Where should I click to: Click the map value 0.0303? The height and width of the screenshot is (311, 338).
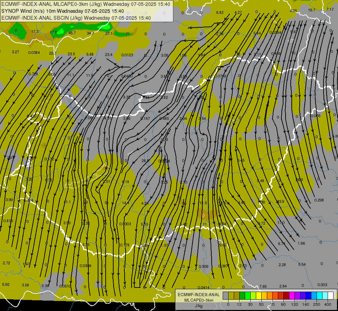125,224
